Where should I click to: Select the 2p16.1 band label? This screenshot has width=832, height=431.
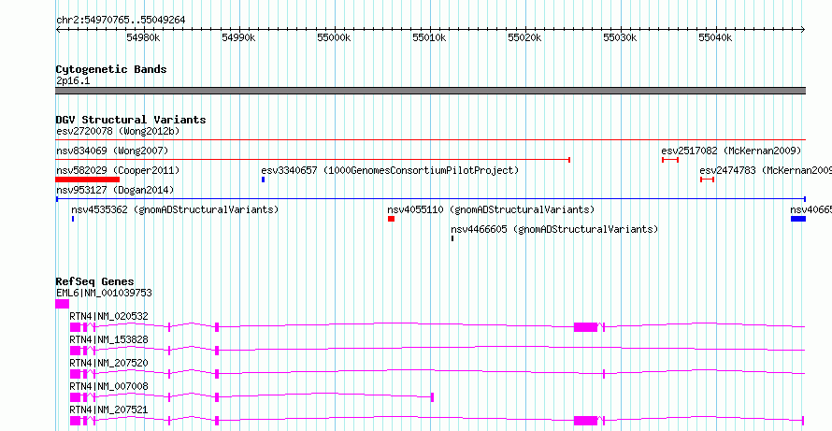pos(73,80)
